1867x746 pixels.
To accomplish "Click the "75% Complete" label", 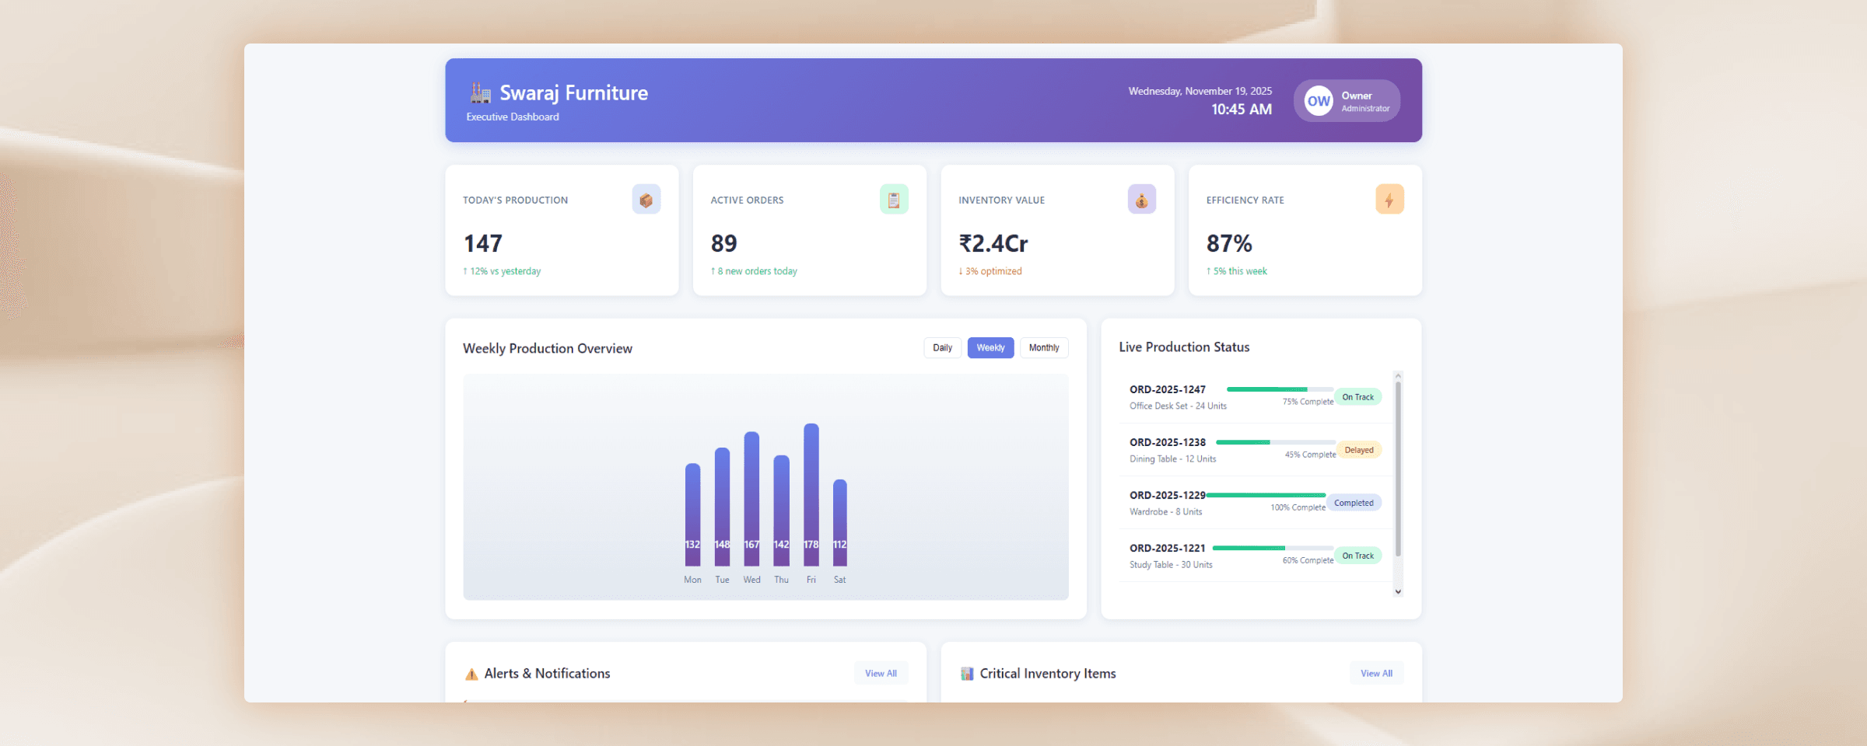I will point(1308,402).
